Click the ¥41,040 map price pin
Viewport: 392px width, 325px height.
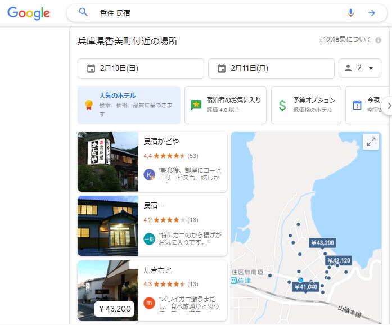pos(305,287)
